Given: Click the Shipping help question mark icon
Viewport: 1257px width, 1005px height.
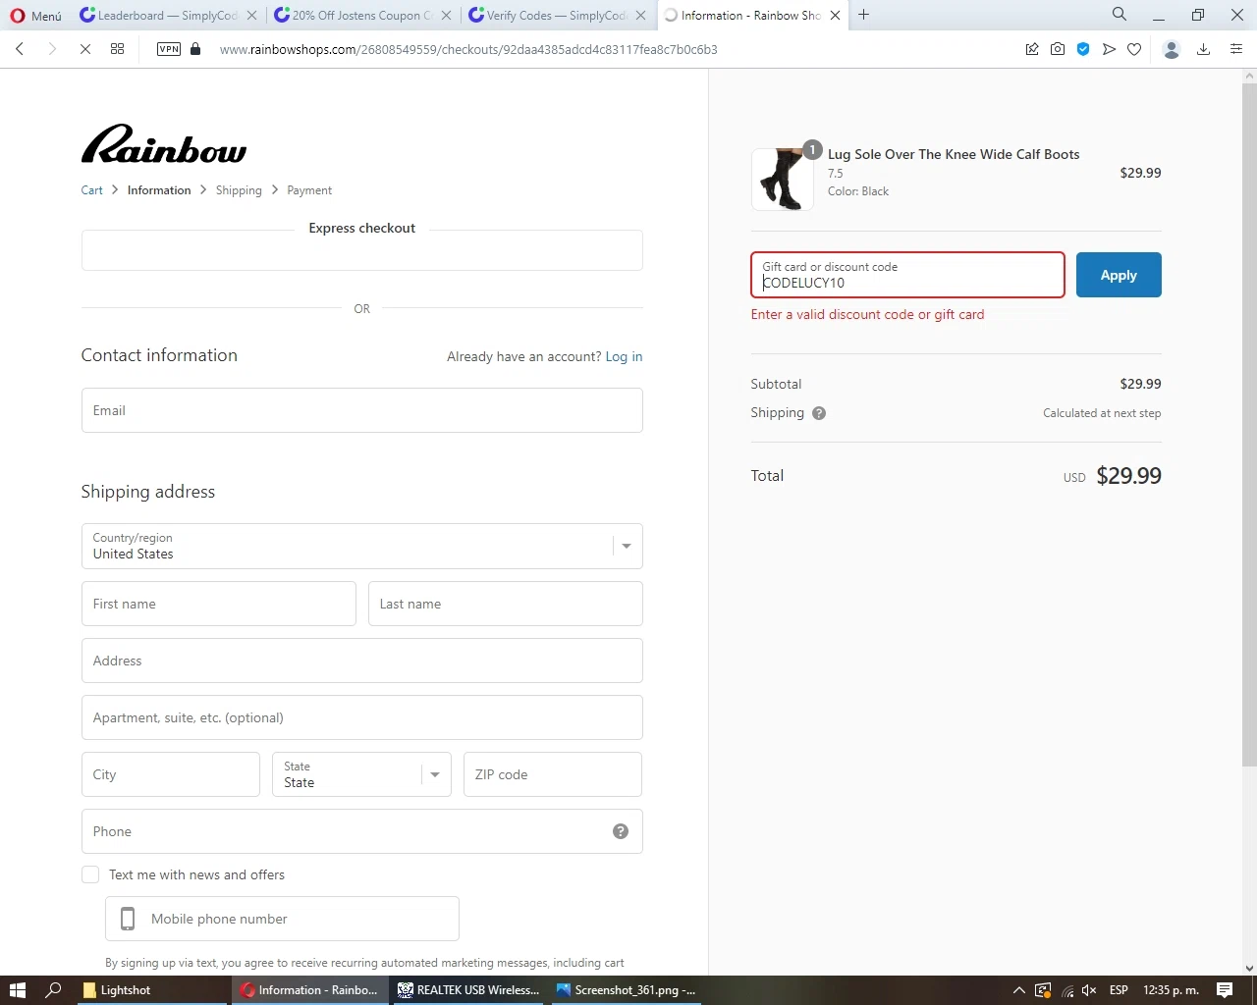Looking at the screenshot, I should tap(819, 413).
